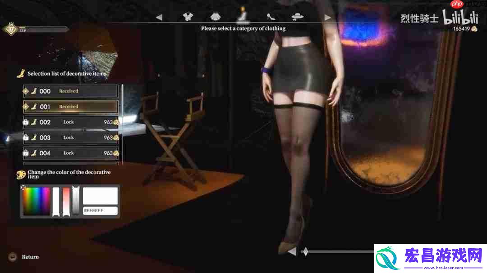Click the diamond marker on item 001
Image resolution: width=487 pixels, height=273 pixels.
pos(26,107)
